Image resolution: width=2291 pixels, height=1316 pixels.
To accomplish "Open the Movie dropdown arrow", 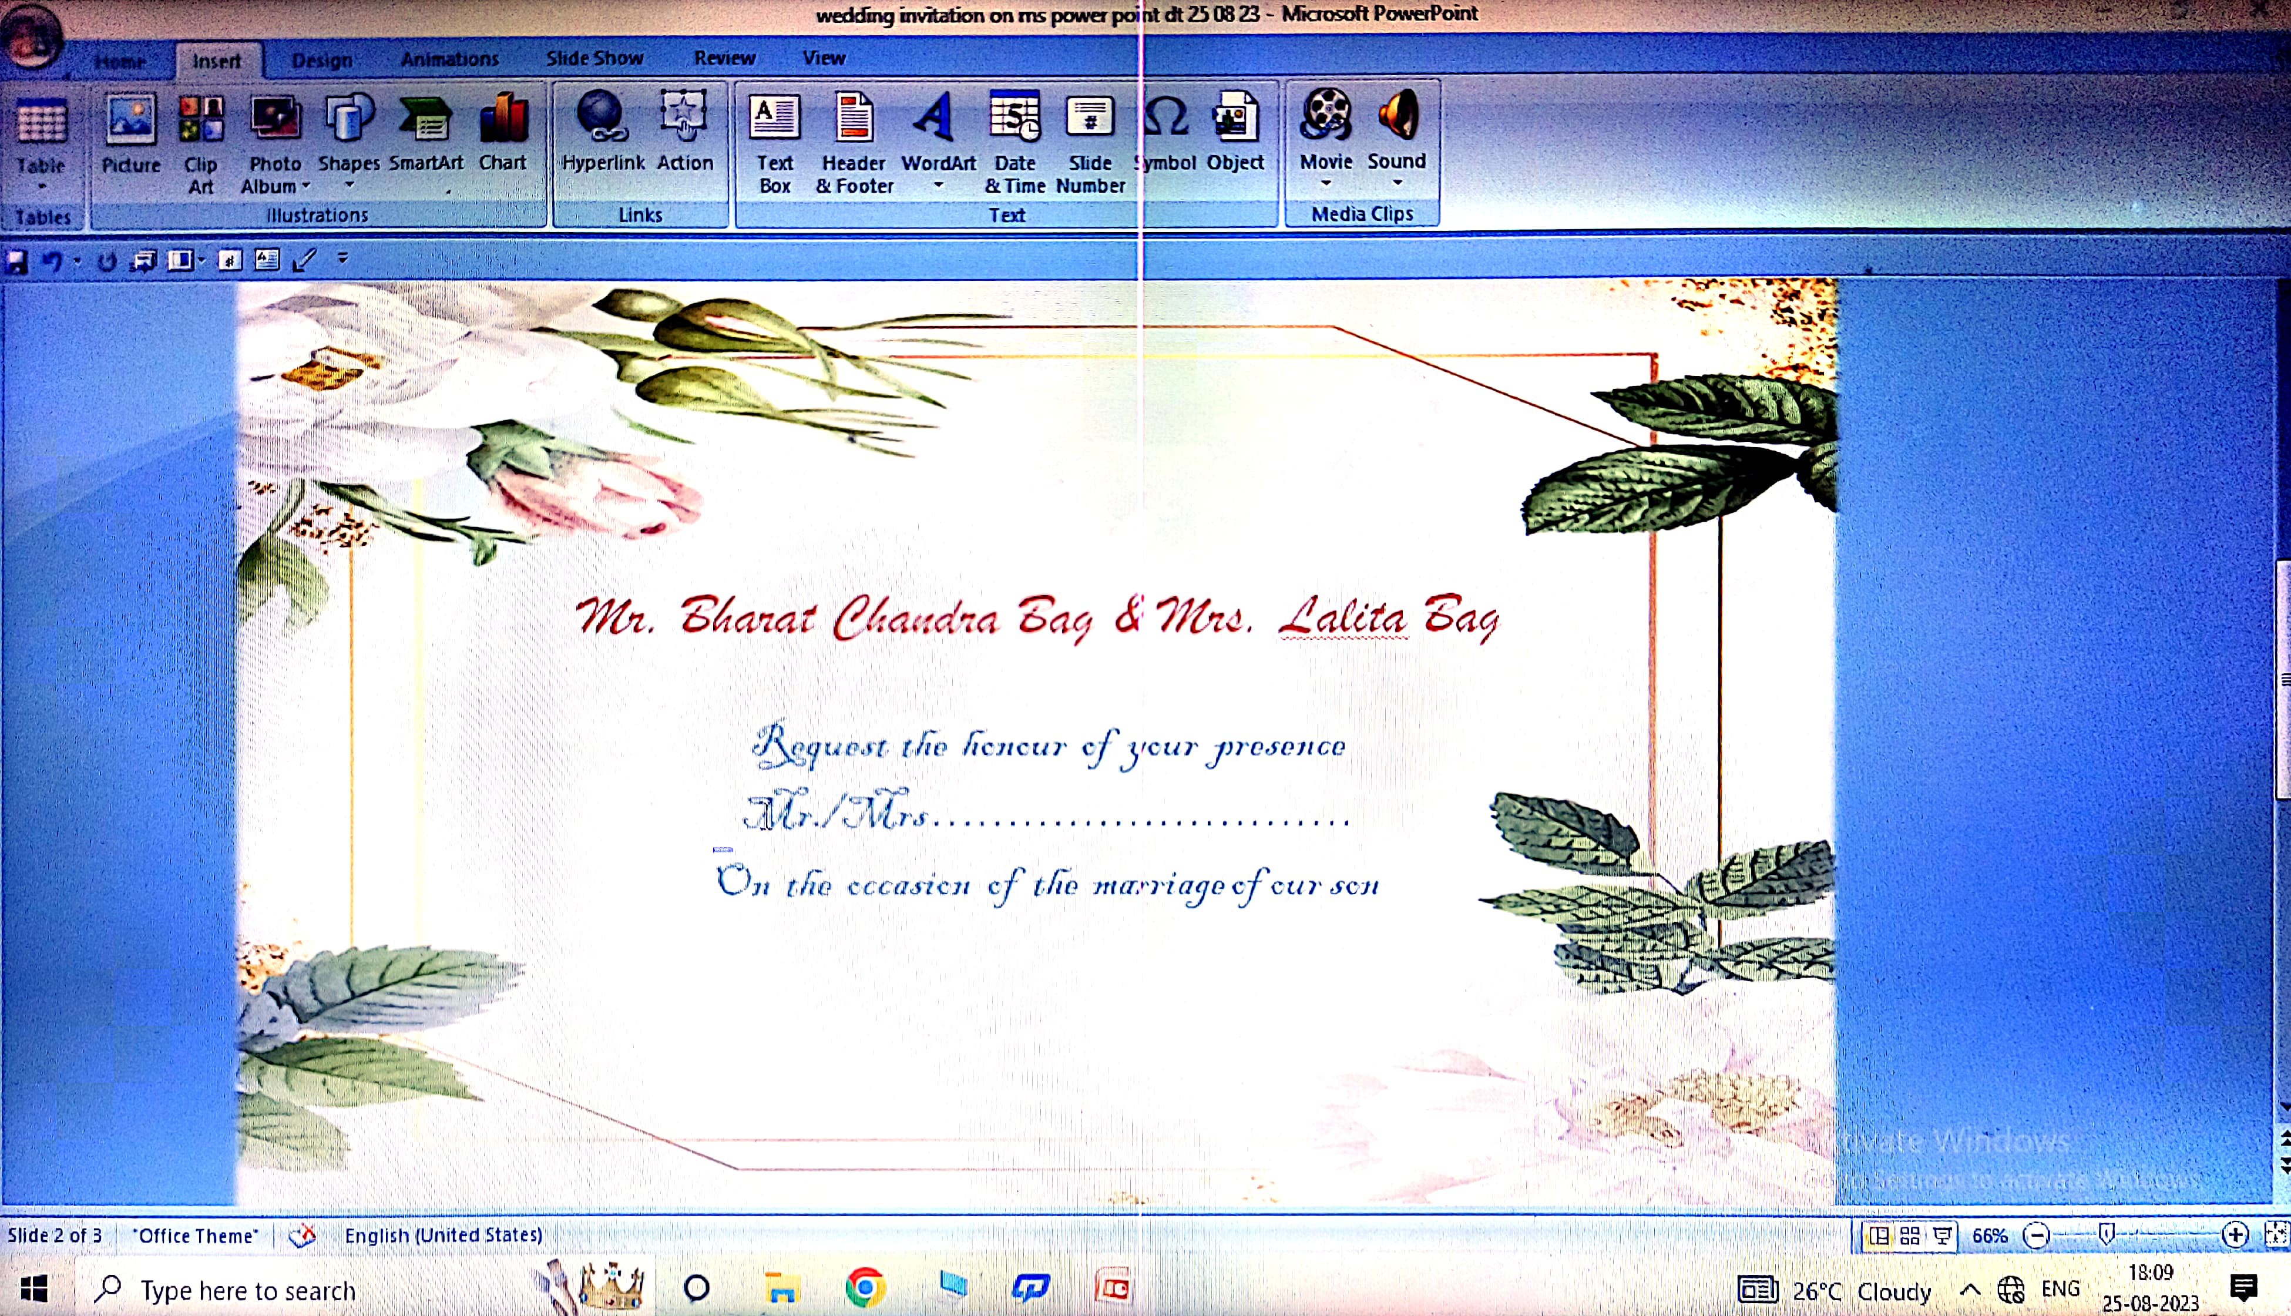I will pyautogui.click(x=1326, y=183).
